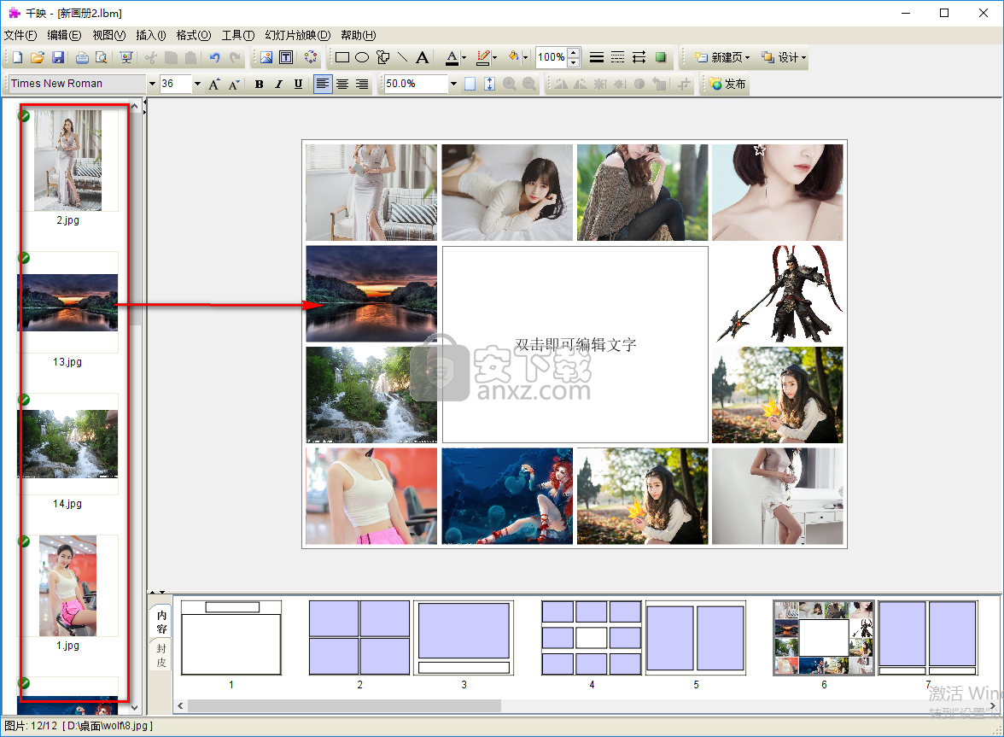Open the 视图(V) menu

[109, 35]
